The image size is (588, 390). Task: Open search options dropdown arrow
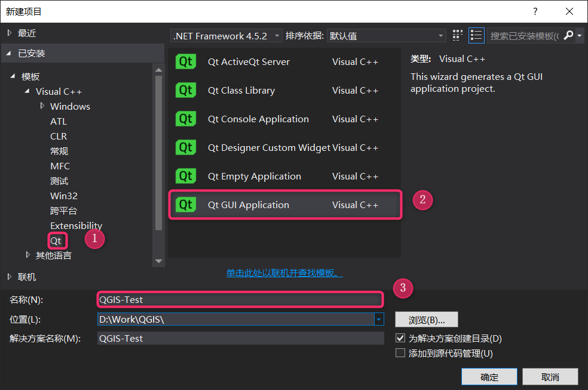pyautogui.click(x=580, y=36)
